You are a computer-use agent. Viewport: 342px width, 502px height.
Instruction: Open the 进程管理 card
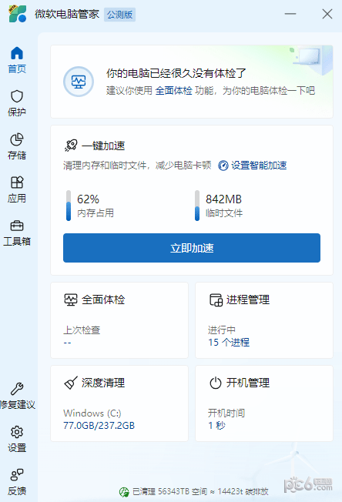pos(264,320)
